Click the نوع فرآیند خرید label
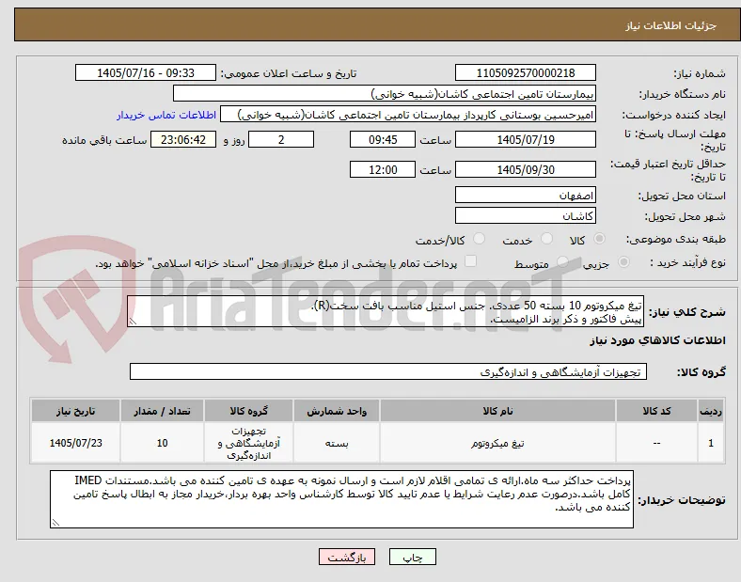Image resolution: width=741 pixels, height=582 pixels. (x=688, y=262)
